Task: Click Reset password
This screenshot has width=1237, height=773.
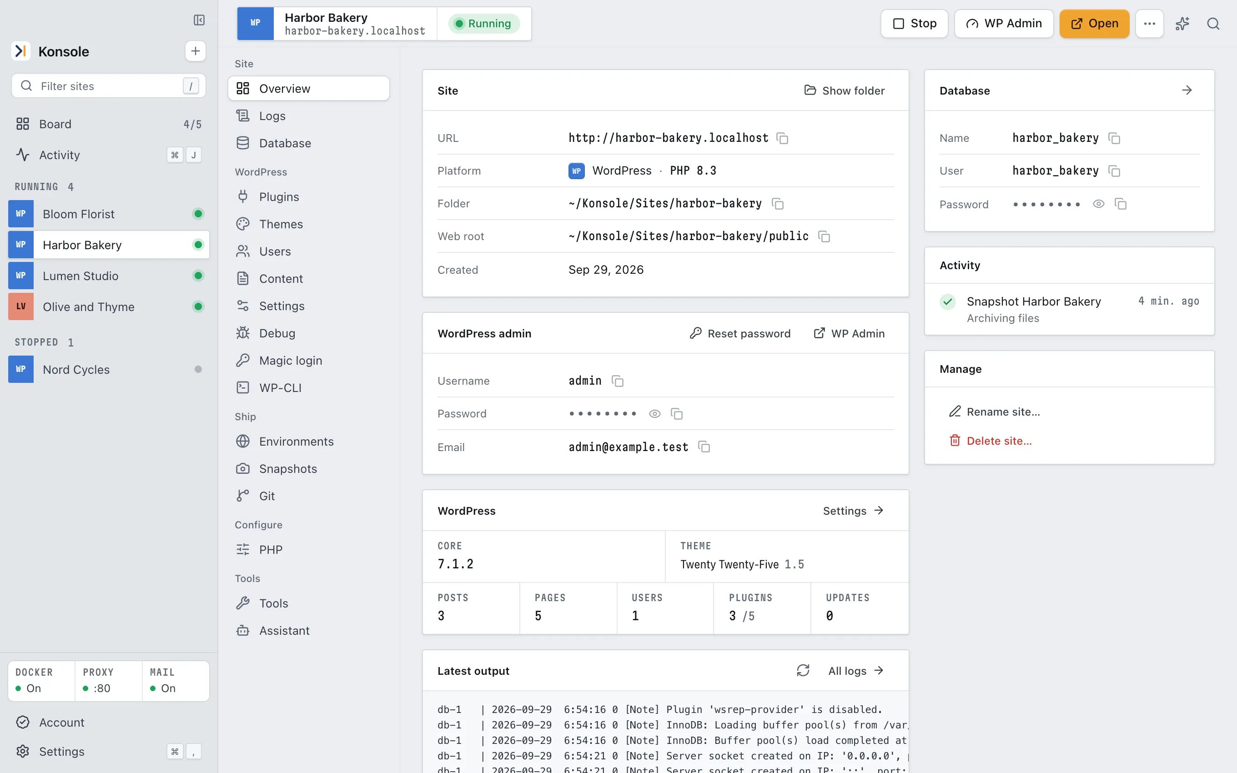Action: tap(739, 333)
